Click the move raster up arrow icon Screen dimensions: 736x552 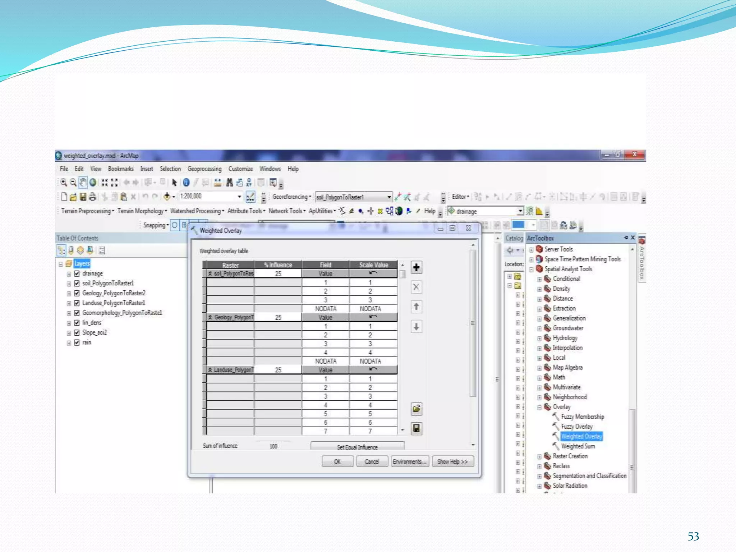pos(416,307)
